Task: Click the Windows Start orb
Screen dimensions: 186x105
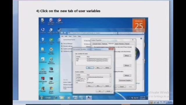Action: coord(41,98)
